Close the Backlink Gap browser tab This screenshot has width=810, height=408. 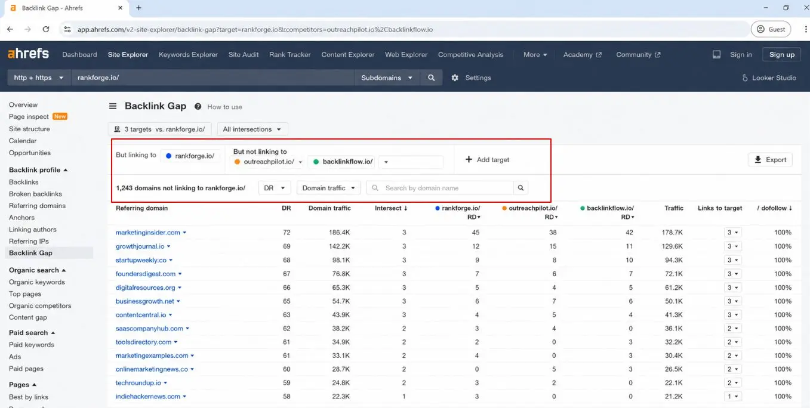pyautogui.click(x=120, y=8)
